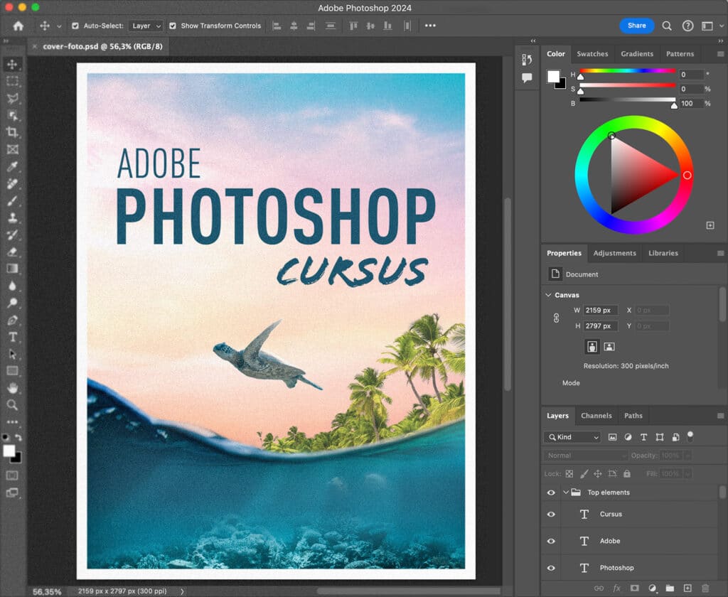Switch to the Patterns tab
Screen dimensions: 728x597
680,54
